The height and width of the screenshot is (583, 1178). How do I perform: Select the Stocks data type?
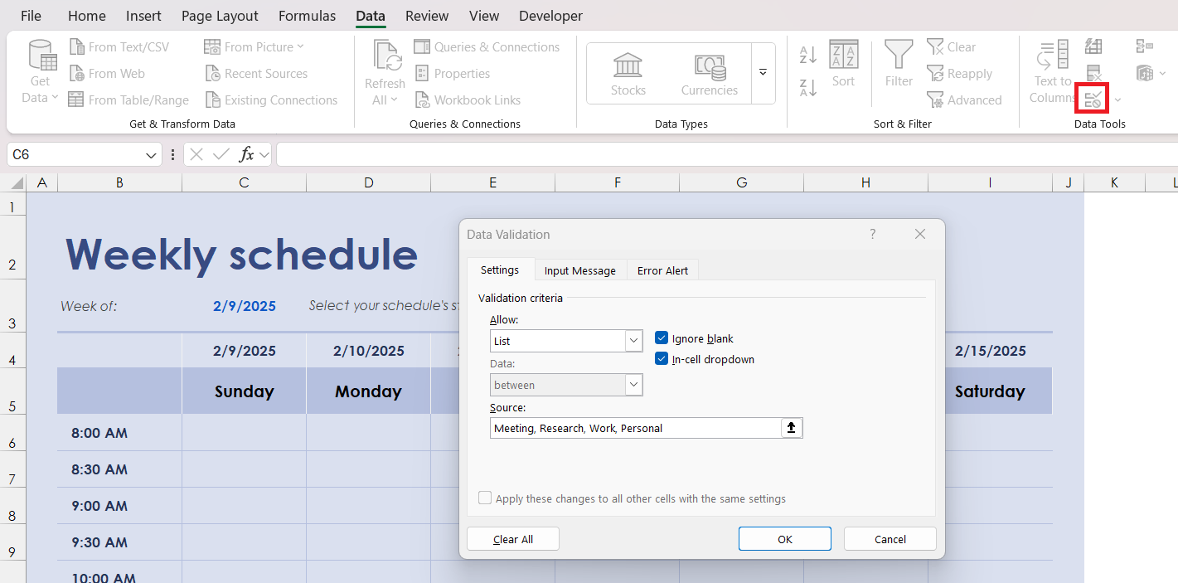click(628, 74)
